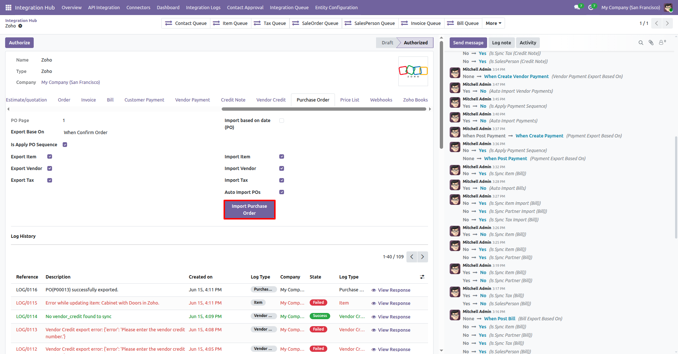Toggle Is Apply PO Sequence checkbox
678x354 pixels.
tap(65, 145)
